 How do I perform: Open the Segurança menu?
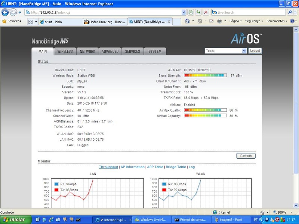pyautogui.click(x=254, y=21)
